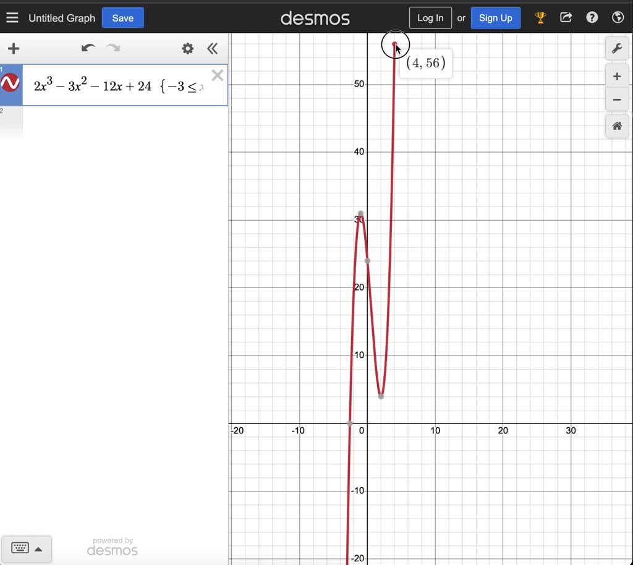The width and height of the screenshot is (633, 565).
Task: Click the undo arrow icon
Action: [88, 48]
